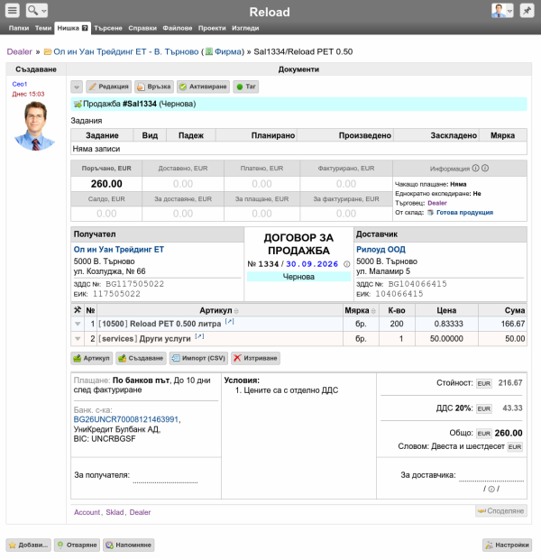
Task: Open the Ceo1 user link
Action: coord(20,84)
